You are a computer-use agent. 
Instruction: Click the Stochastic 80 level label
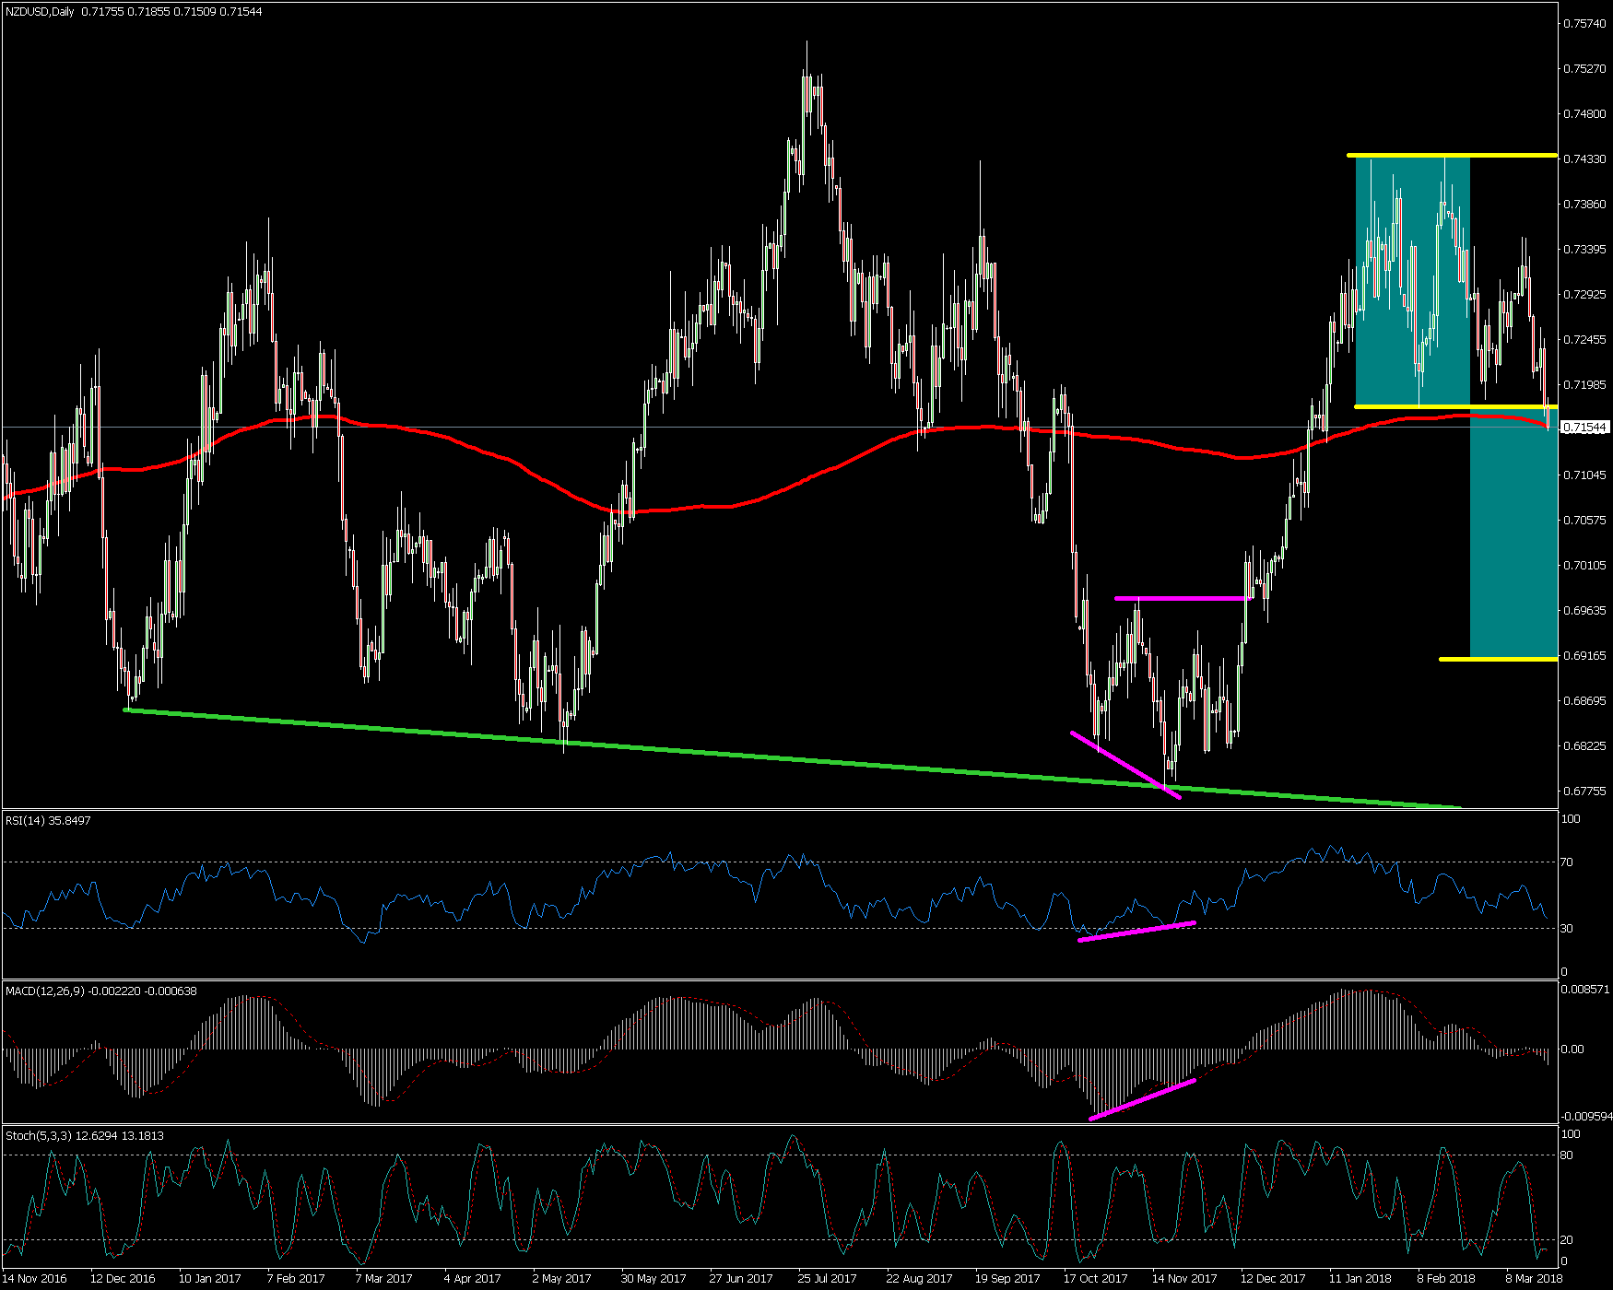pyautogui.click(x=1566, y=1155)
